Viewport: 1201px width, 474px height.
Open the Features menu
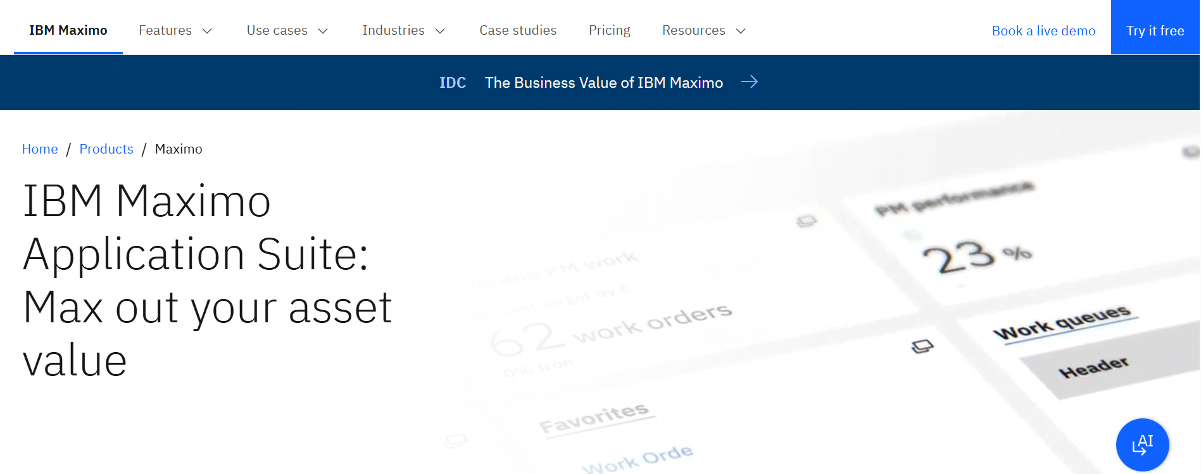click(x=175, y=30)
